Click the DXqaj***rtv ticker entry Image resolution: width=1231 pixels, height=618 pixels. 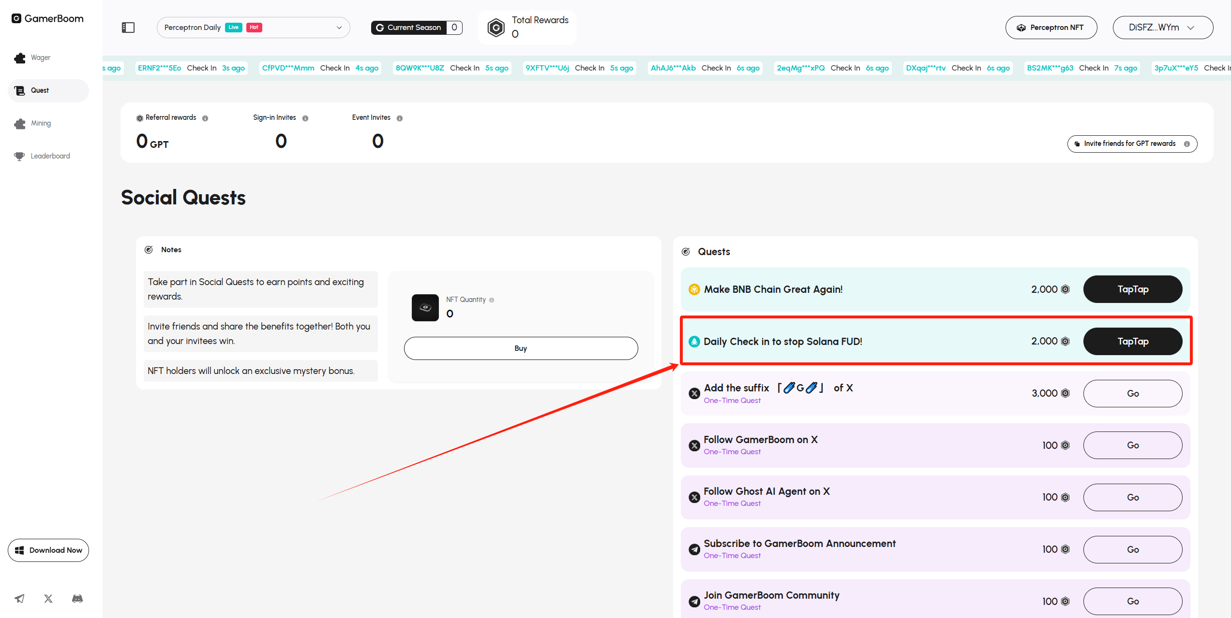coord(958,68)
